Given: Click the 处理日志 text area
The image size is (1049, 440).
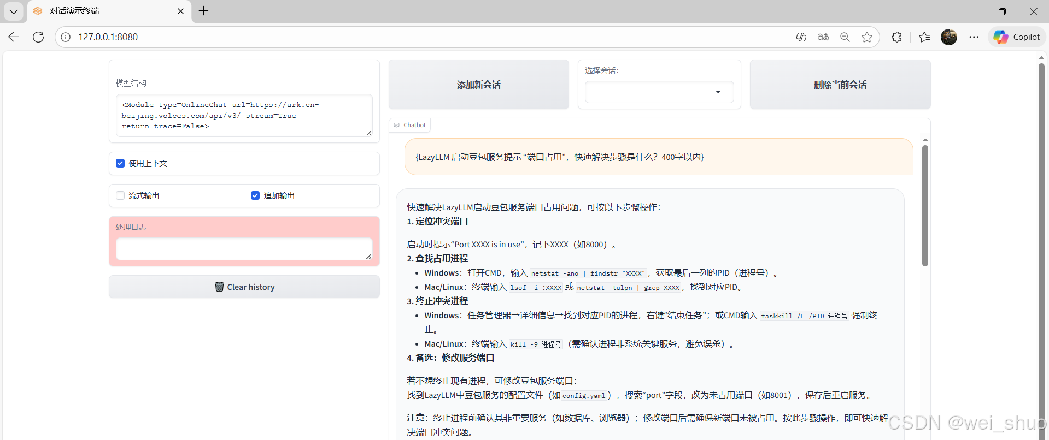Looking at the screenshot, I should [244, 249].
